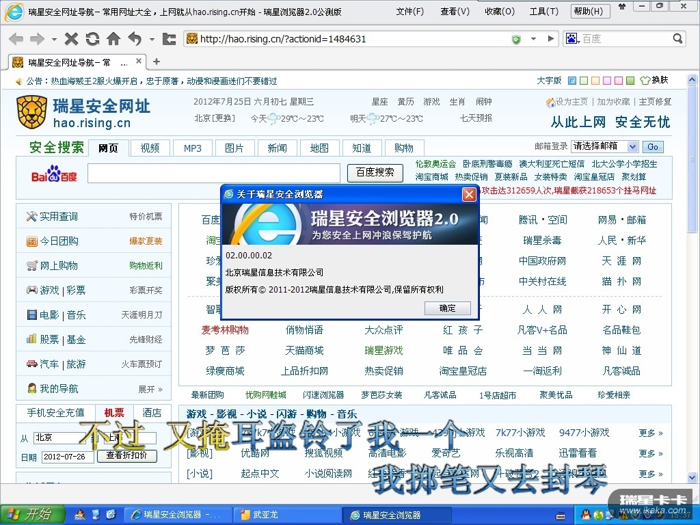Select the 机票 tab
This screenshot has height=525, width=700.
point(114,413)
